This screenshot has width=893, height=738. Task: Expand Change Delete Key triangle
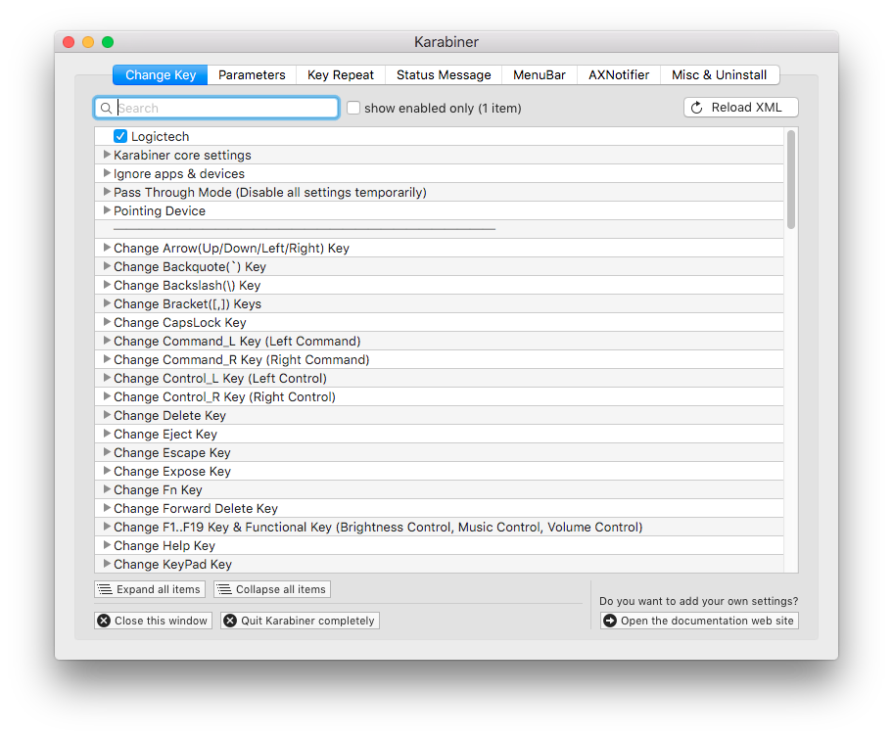tap(107, 415)
